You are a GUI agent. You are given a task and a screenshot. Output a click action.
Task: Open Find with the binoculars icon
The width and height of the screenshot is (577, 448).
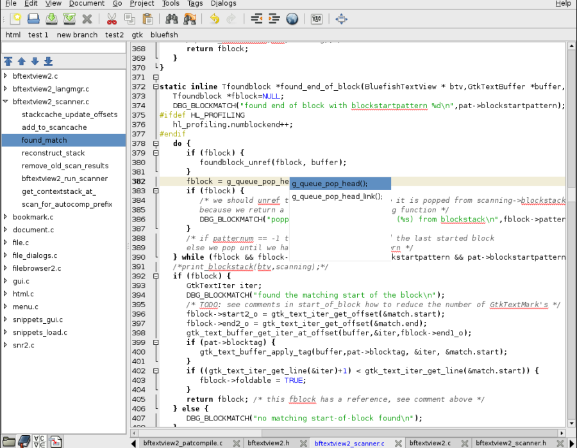(x=171, y=19)
